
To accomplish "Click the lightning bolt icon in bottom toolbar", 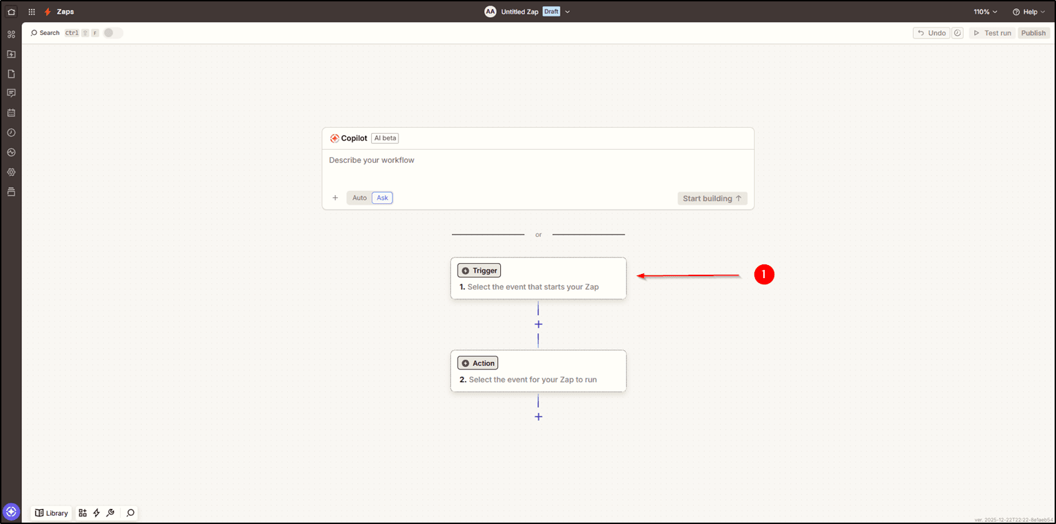I will pyautogui.click(x=96, y=513).
